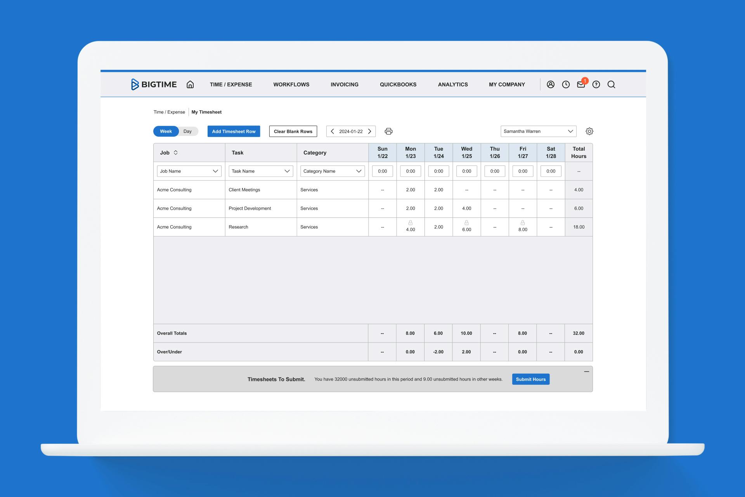
Task: Collapse the Timesheets To Submit bar
Action: point(586,372)
